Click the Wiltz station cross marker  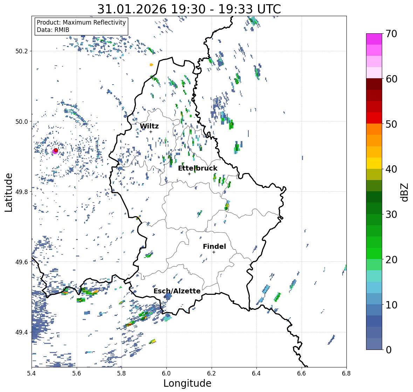151,132
